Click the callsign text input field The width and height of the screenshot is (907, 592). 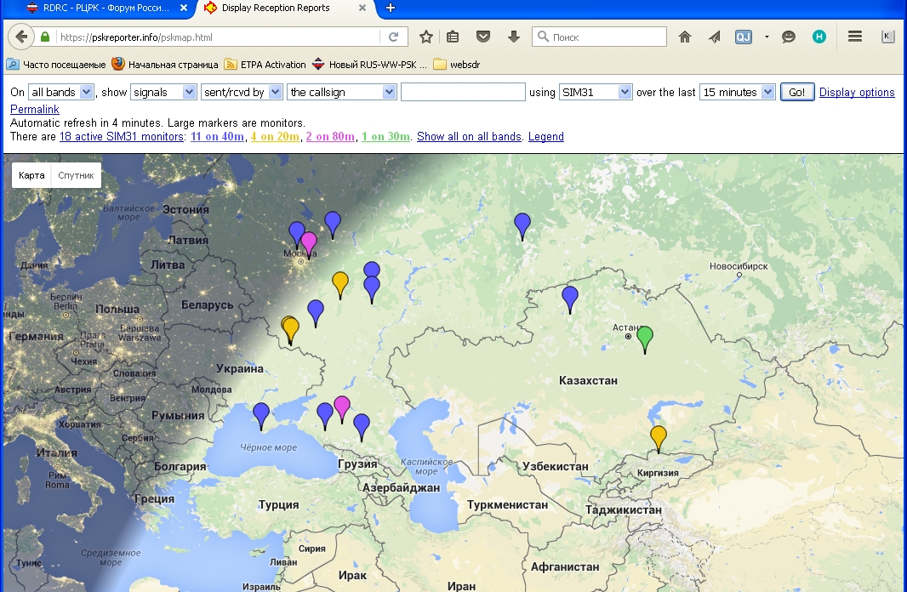point(463,92)
